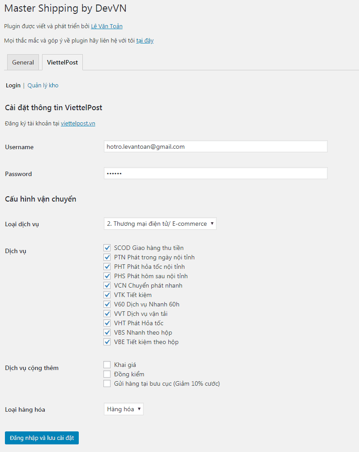Image resolution: width=359 pixels, height=452 pixels.
Task: Switch to the General tab
Action: [23, 62]
